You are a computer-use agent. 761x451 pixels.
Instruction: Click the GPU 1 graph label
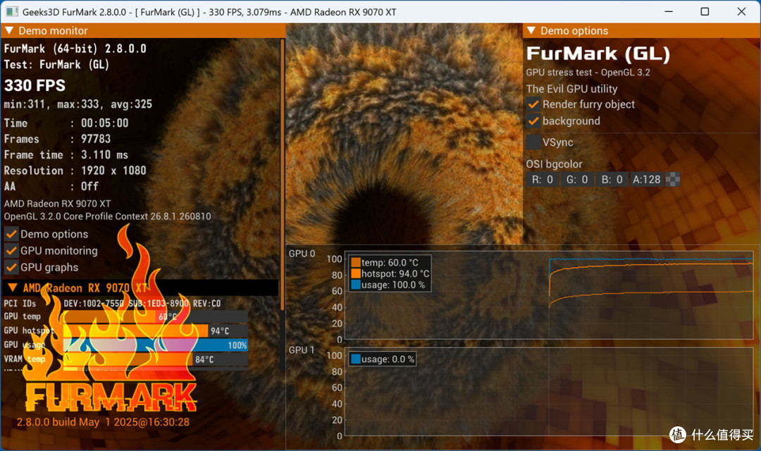(x=302, y=350)
